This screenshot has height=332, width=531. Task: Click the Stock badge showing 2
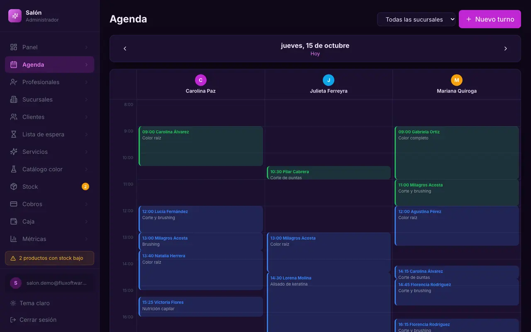(x=85, y=187)
